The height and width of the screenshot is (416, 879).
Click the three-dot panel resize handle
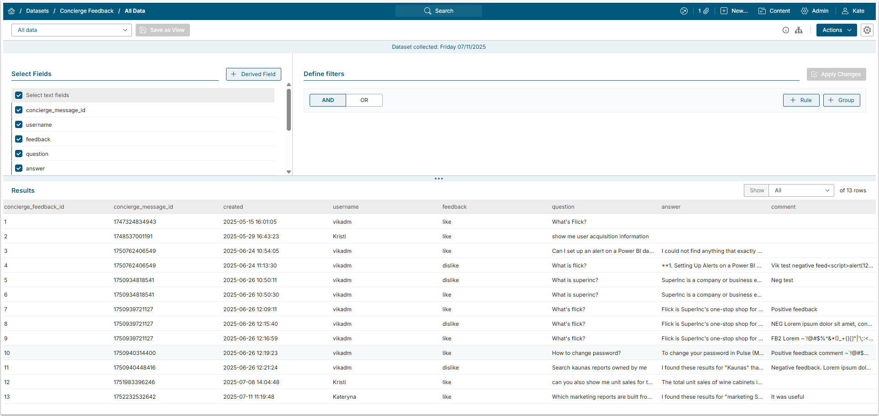[x=438, y=179]
